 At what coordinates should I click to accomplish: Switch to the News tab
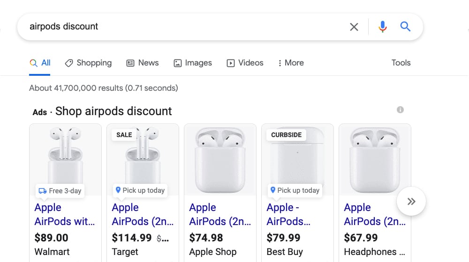coord(143,63)
